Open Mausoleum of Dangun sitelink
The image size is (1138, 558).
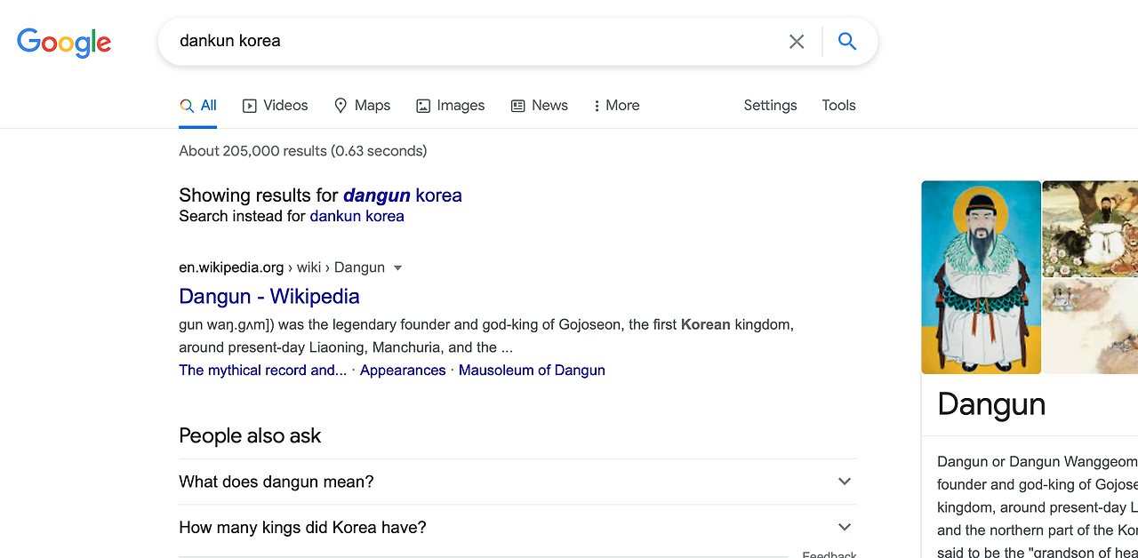coord(532,370)
